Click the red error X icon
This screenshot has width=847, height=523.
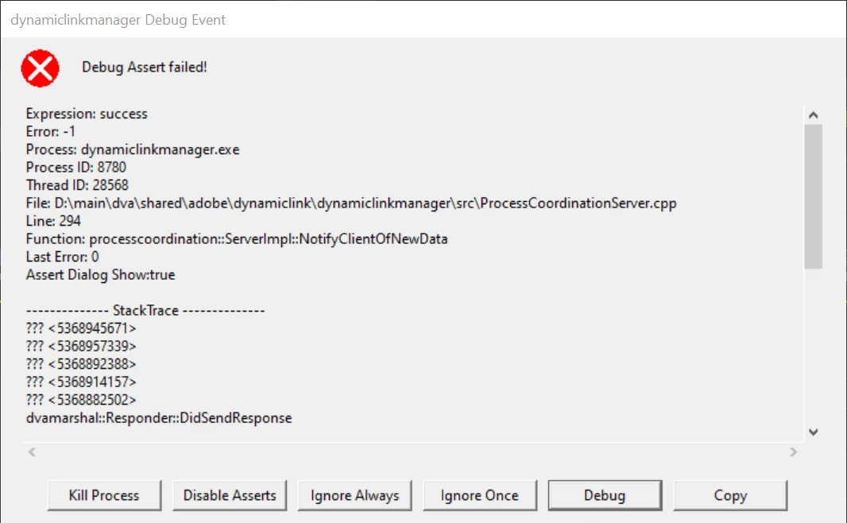click(x=40, y=68)
